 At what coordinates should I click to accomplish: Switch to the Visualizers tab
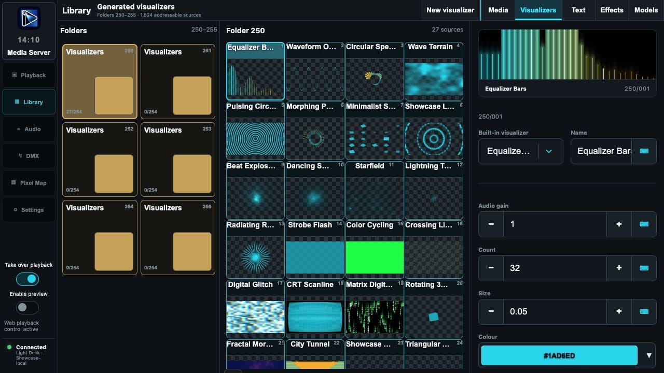click(538, 10)
